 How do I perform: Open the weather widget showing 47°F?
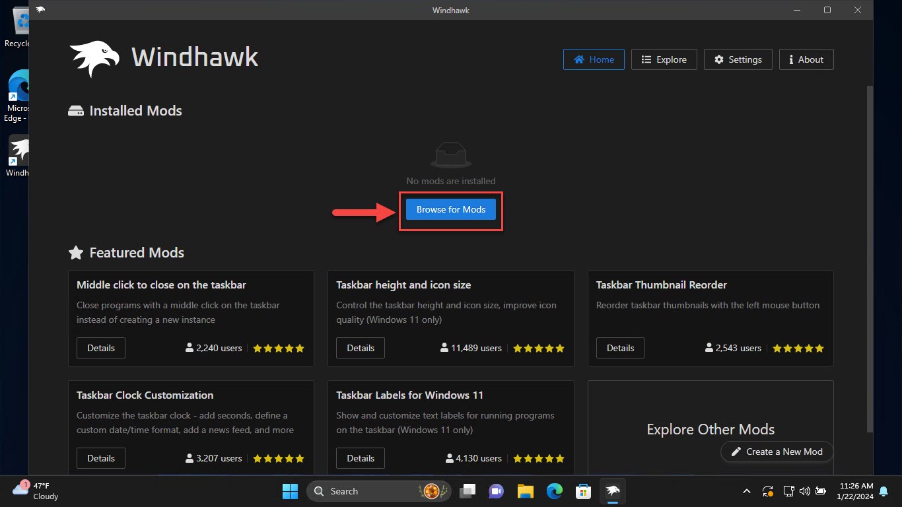[36, 491]
